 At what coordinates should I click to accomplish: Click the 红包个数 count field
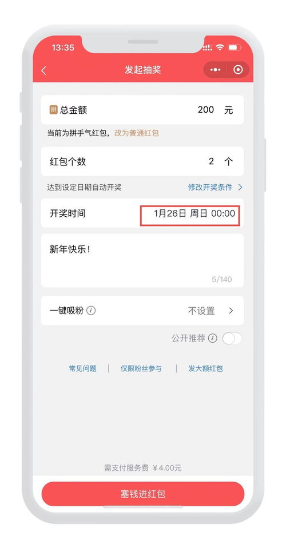(142, 161)
